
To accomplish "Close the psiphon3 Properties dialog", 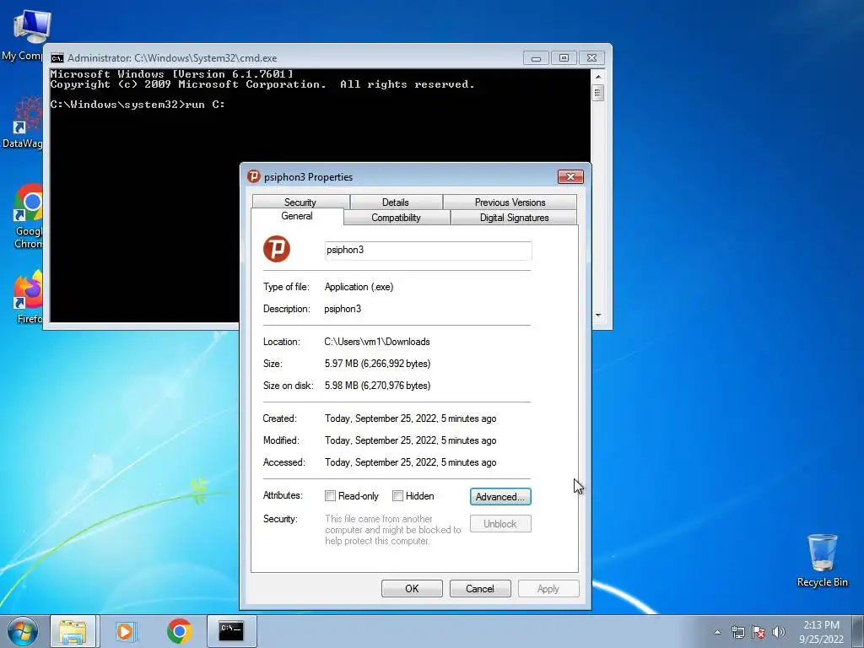I will (x=570, y=176).
